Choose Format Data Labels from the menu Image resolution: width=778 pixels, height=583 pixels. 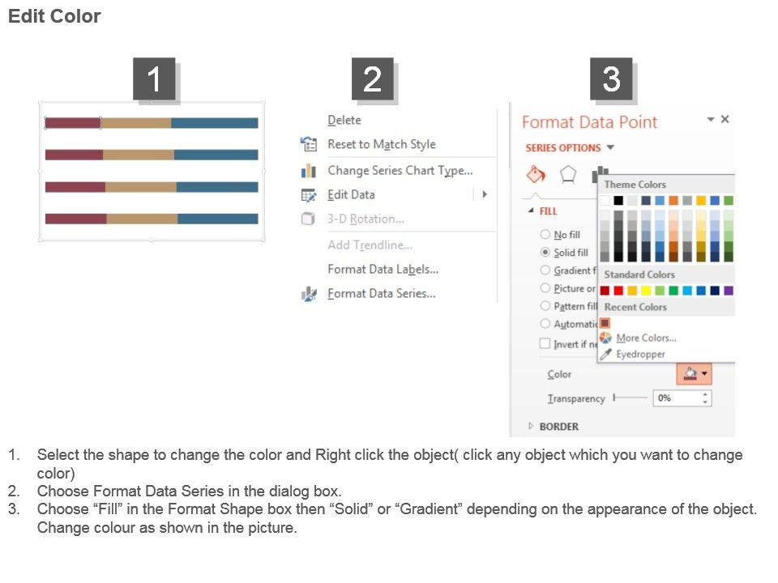[x=383, y=269]
